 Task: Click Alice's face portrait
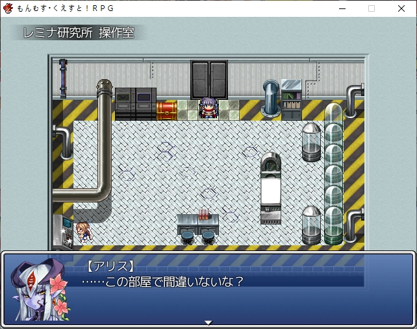pyautogui.click(x=40, y=289)
